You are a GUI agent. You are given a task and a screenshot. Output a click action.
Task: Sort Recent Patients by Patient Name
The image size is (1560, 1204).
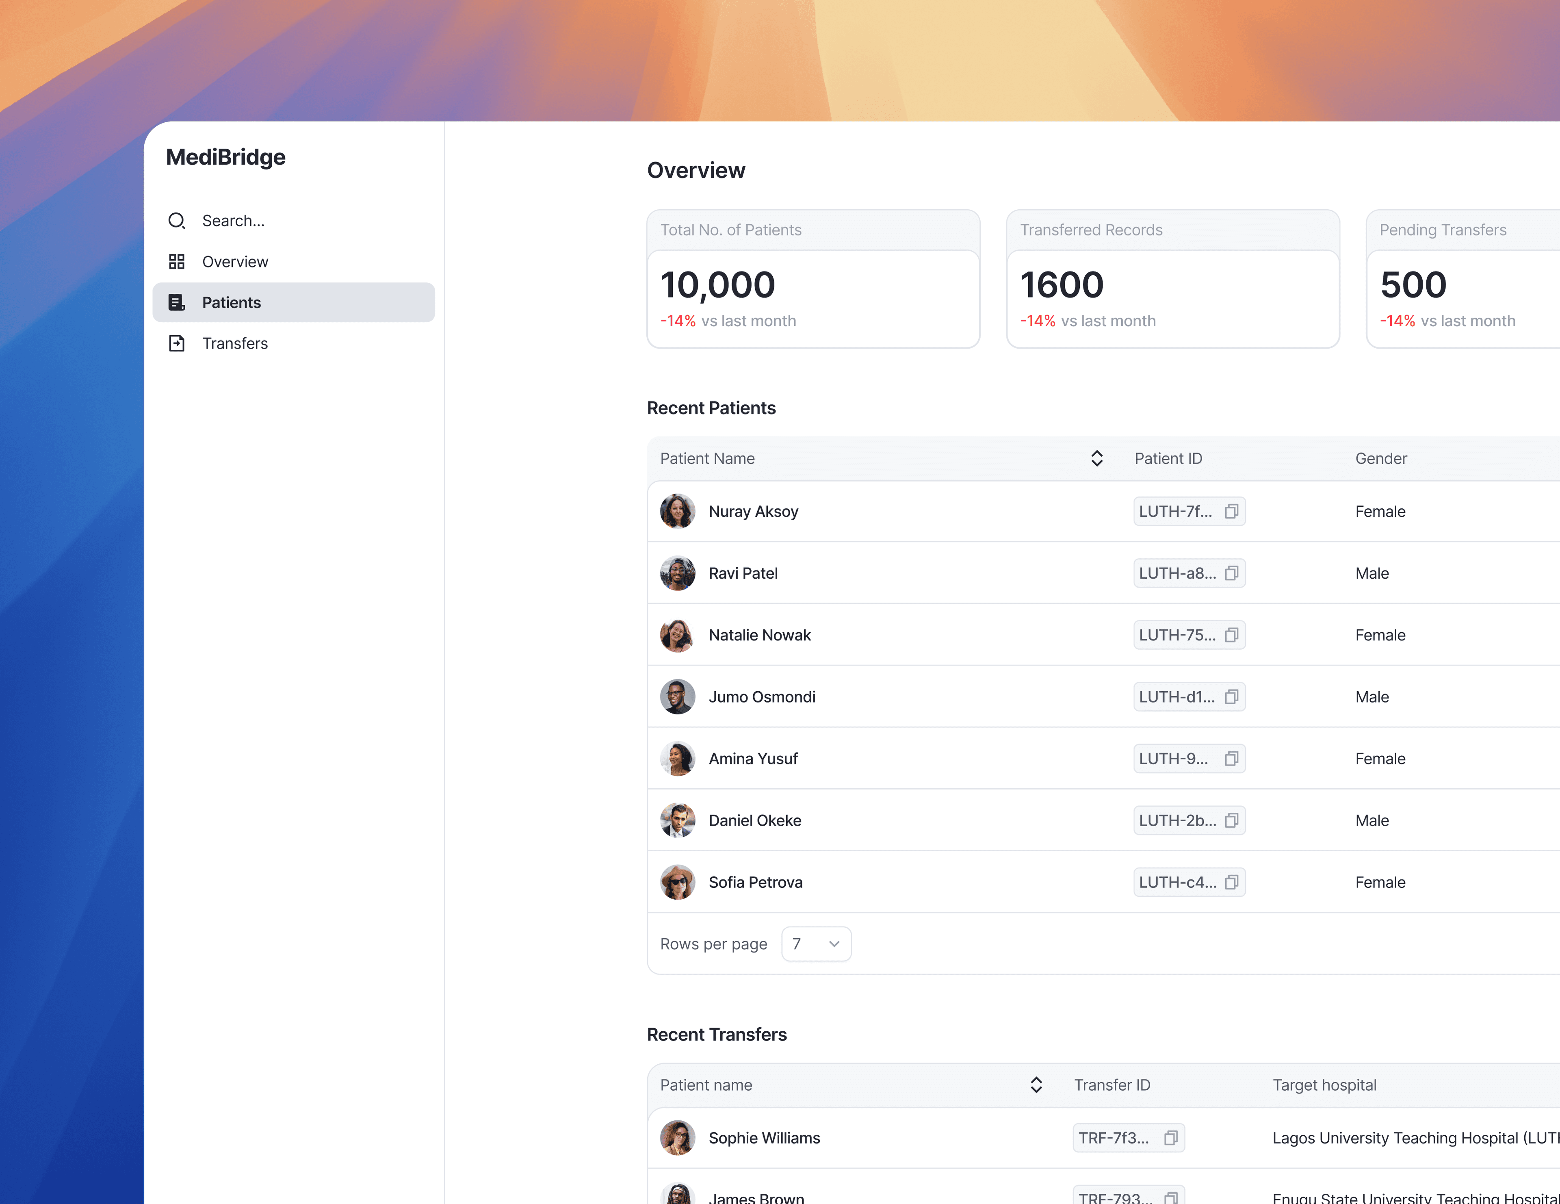[x=1097, y=458]
